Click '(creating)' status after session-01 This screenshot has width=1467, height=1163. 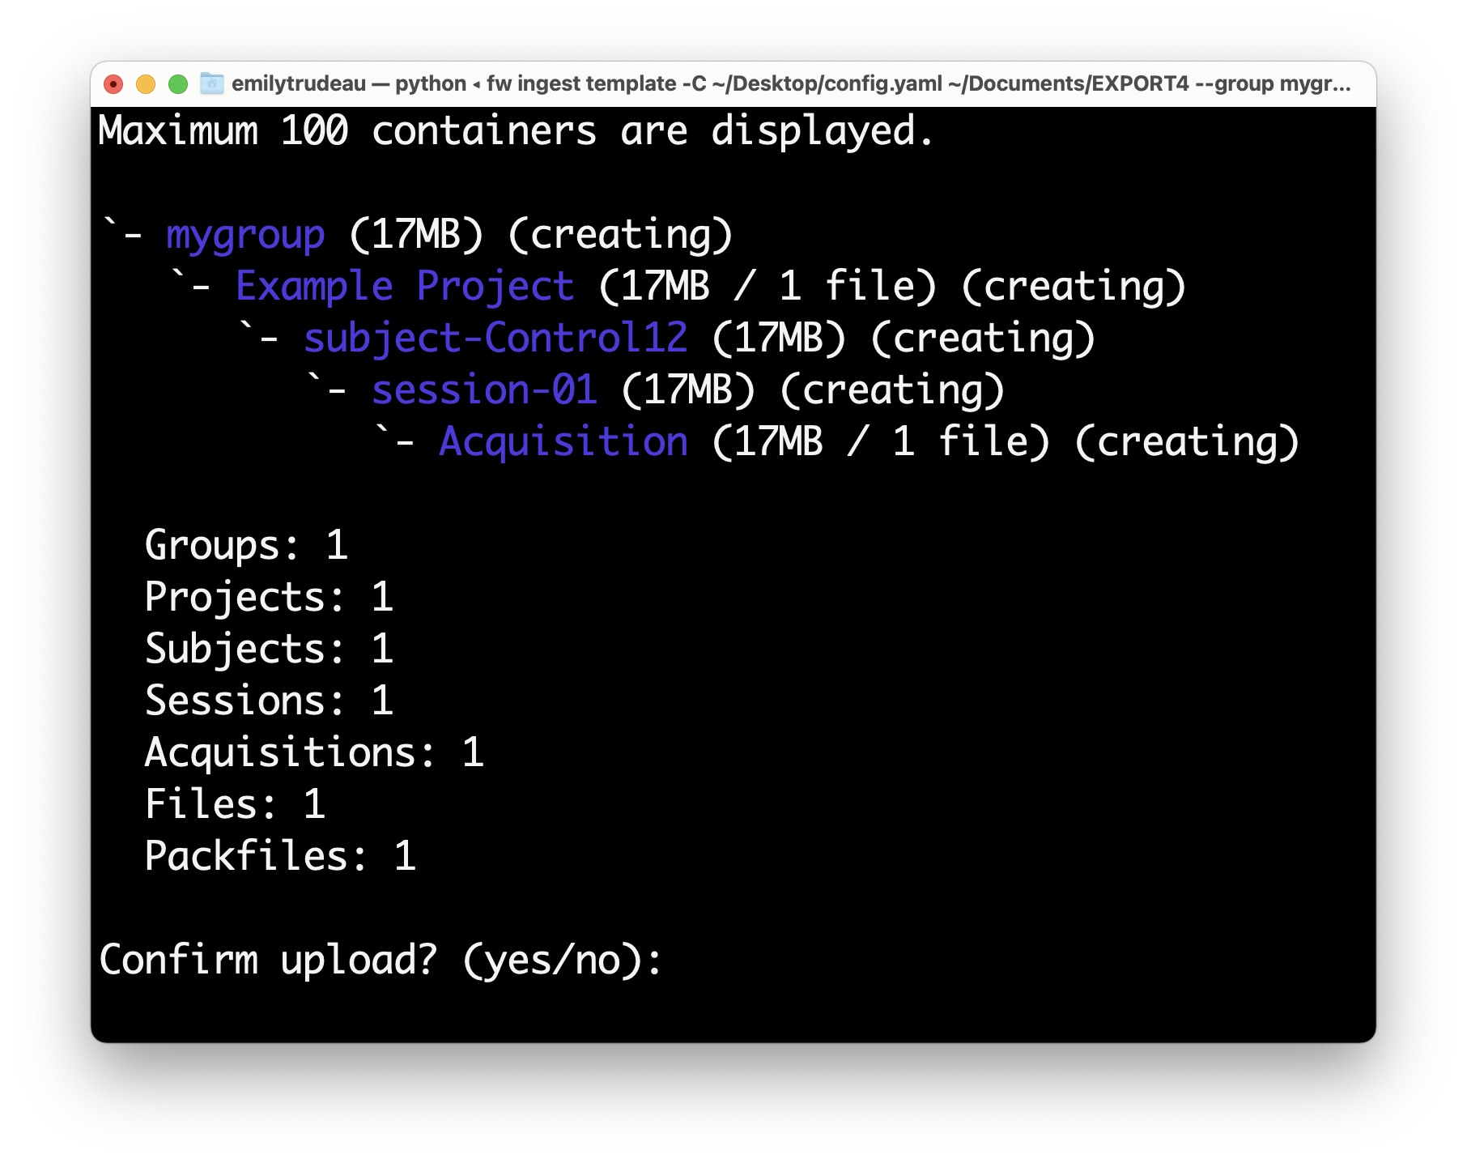coord(892,390)
